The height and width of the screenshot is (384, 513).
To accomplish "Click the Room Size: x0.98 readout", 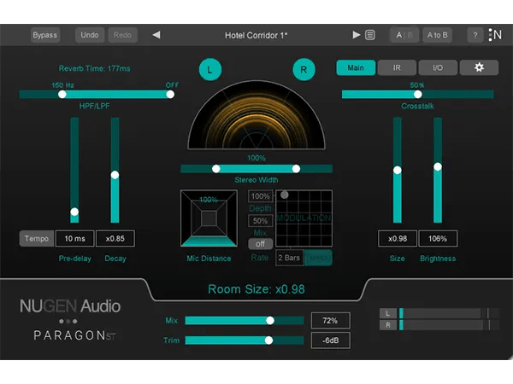I will 256,289.
